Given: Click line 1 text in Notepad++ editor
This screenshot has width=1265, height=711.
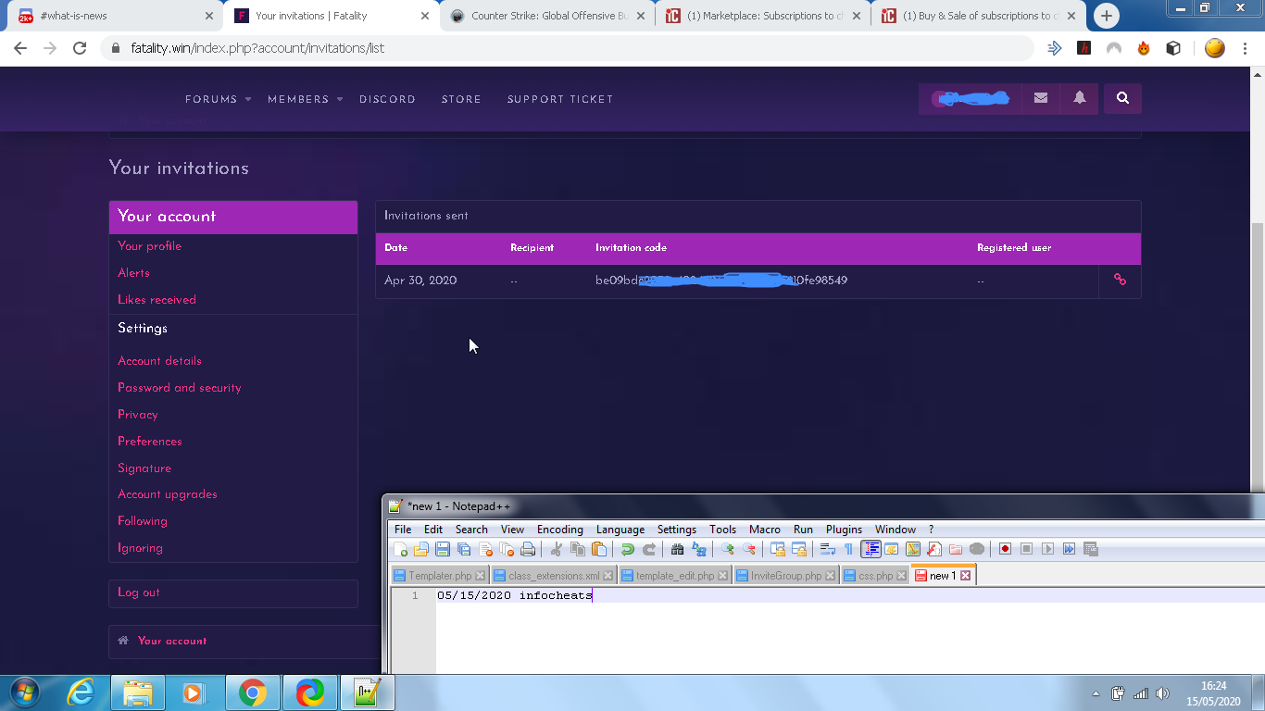Looking at the screenshot, I should (515, 595).
